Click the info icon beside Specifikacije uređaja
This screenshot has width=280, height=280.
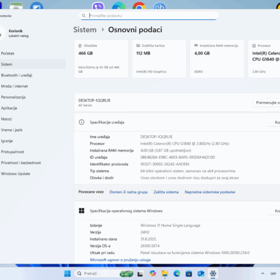pos(81,122)
